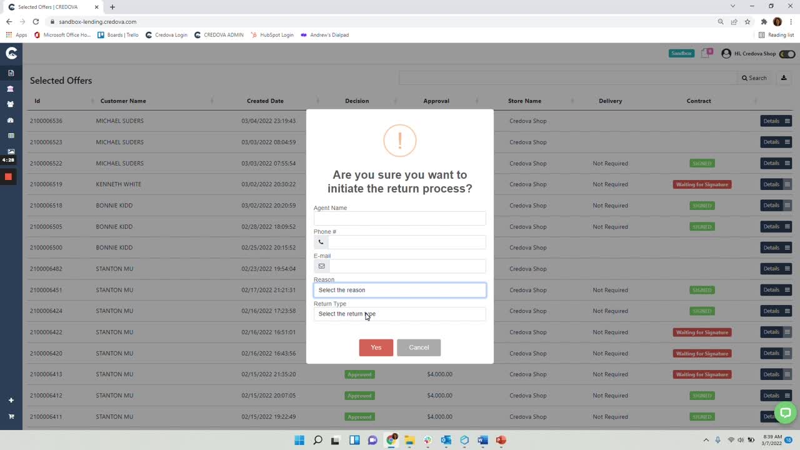Screen dimensions: 800x450
Task: Open the browser extensions puzzle icon
Action: (764, 21)
